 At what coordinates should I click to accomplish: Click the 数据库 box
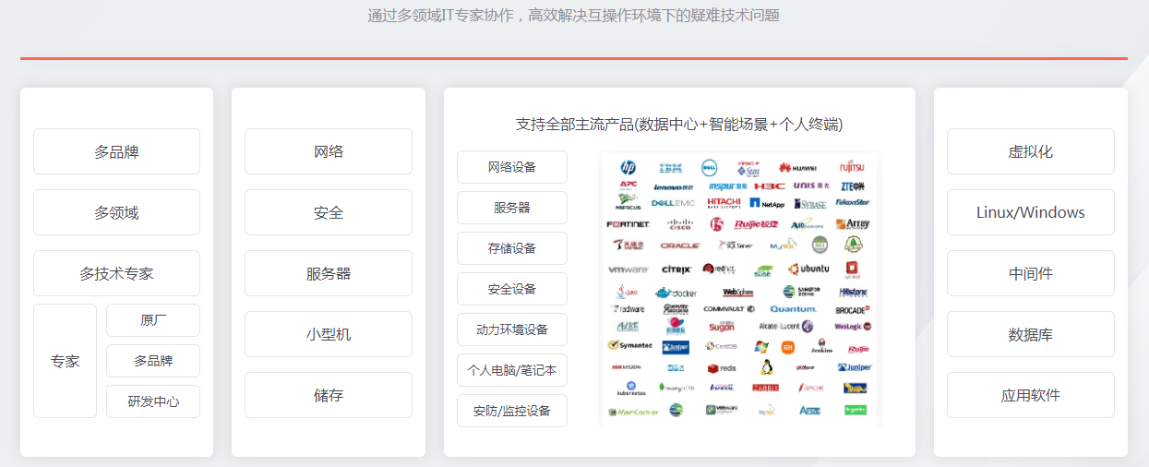tap(1031, 334)
